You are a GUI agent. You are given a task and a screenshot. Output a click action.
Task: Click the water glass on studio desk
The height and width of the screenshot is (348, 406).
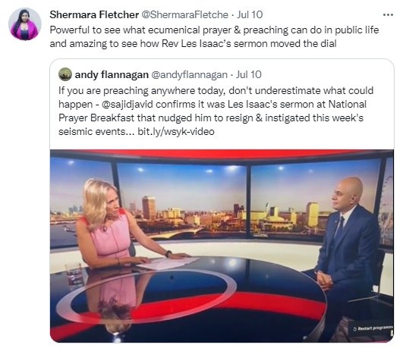pos(74,274)
